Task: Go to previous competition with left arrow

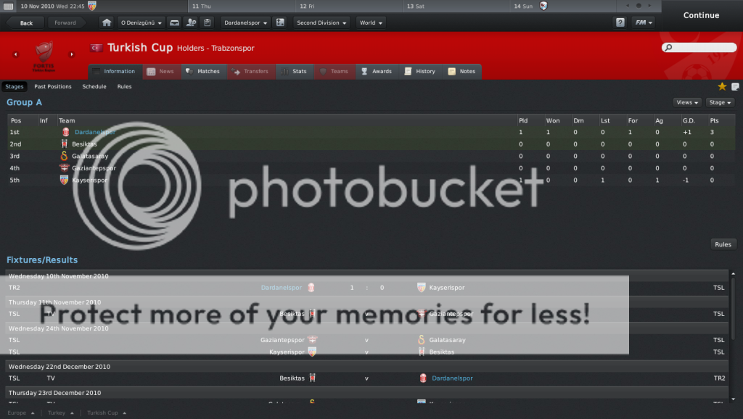Action: [x=16, y=54]
